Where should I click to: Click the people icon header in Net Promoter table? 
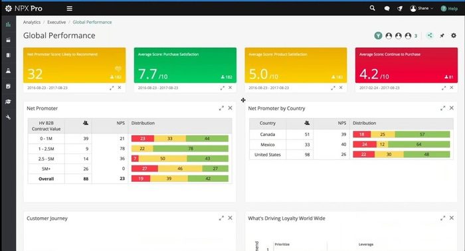coord(86,123)
